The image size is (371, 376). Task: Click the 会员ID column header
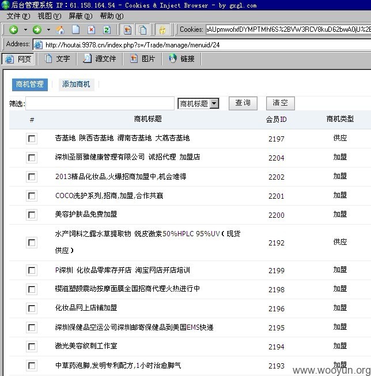coord(277,119)
